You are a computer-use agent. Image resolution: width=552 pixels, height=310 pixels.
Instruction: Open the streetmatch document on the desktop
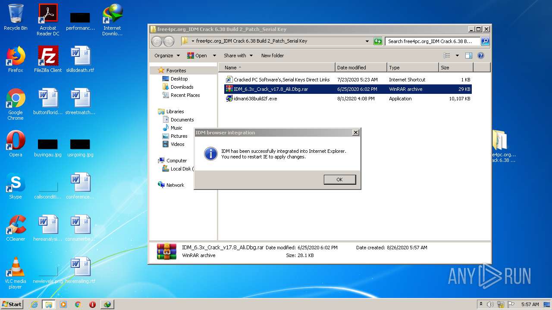[x=80, y=102]
